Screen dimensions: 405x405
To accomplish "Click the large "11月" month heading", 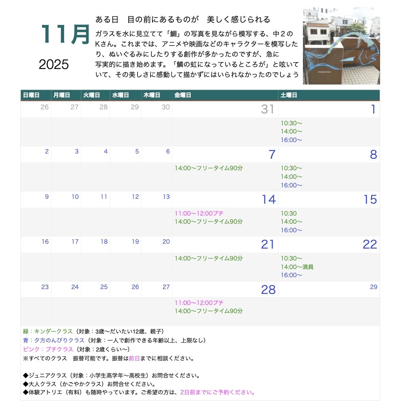I will click(x=65, y=34).
